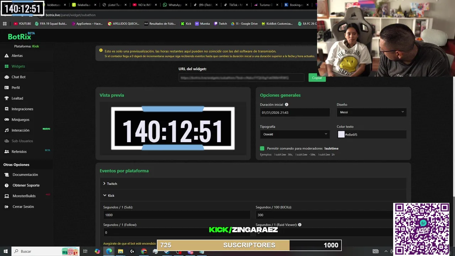Collapse the Kick platform events section
Viewport: 455px width, 256px height.
252,196
